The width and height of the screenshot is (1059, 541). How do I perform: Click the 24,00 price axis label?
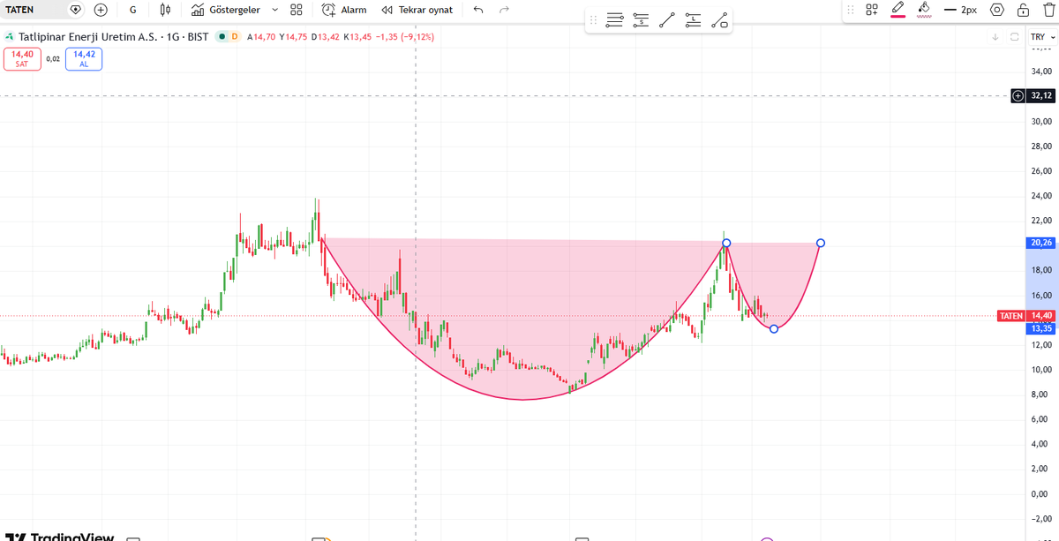tap(1041, 196)
